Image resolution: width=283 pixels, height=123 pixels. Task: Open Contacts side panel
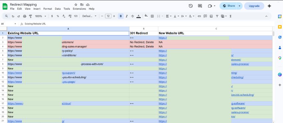[280, 48]
